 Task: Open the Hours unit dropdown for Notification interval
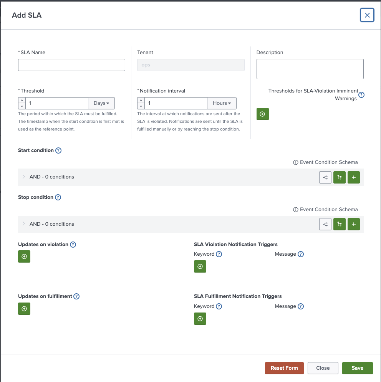(x=222, y=103)
